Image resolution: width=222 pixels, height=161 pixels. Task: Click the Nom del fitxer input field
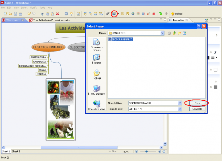click(153, 103)
